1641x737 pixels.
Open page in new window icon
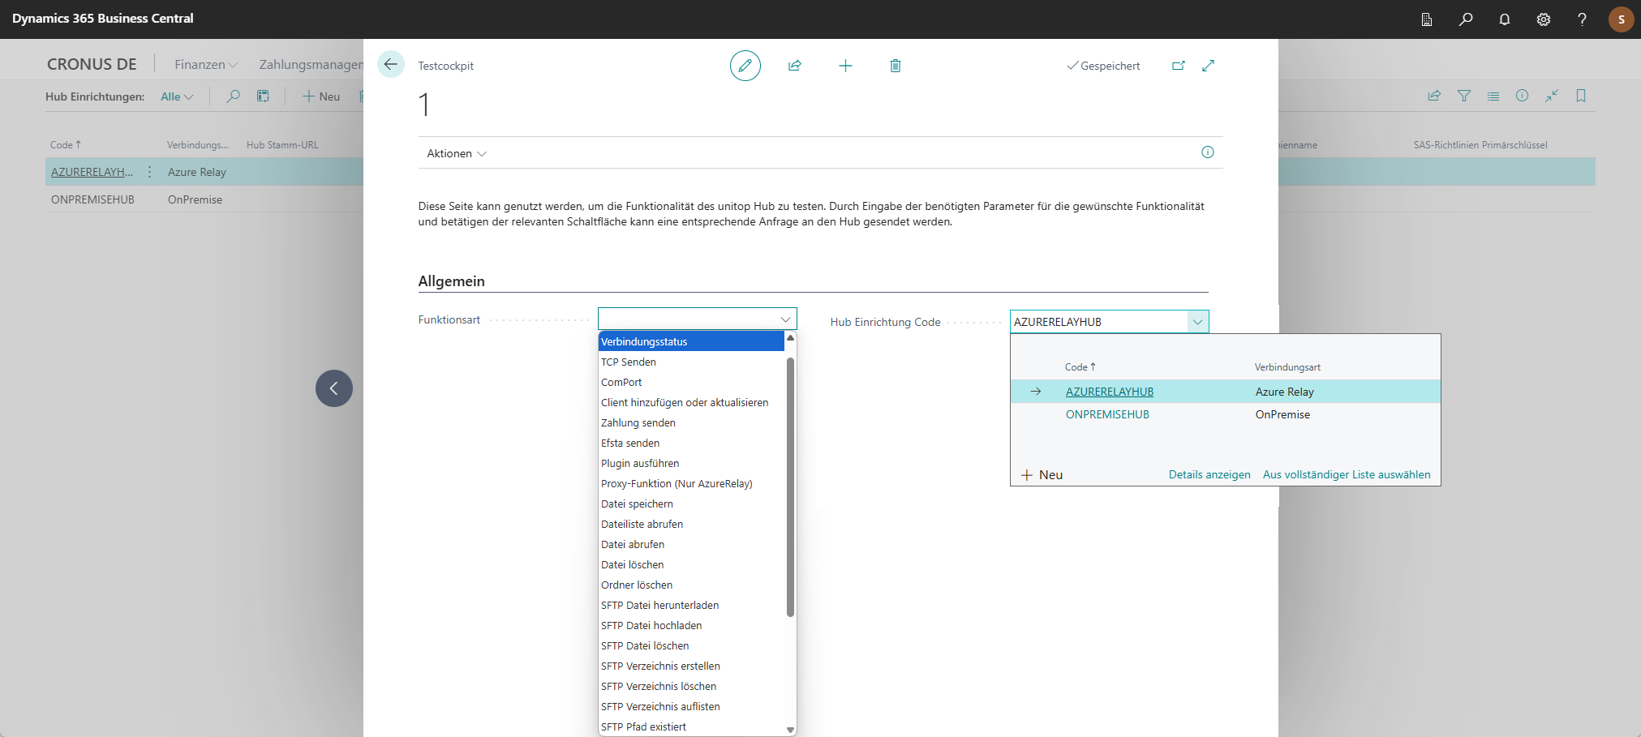click(x=1179, y=66)
